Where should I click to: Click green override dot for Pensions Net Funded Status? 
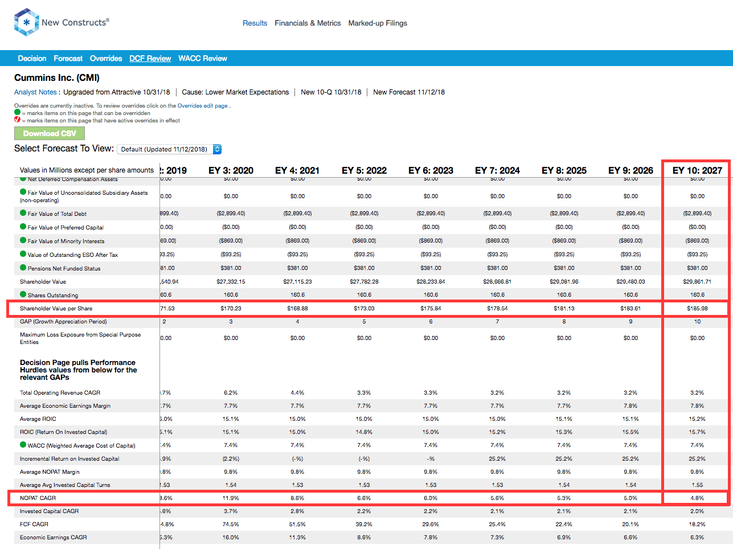(x=23, y=268)
